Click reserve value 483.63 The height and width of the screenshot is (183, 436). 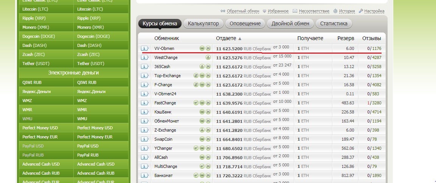point(348,103)
